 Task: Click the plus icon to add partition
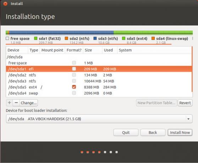(10, 103)
